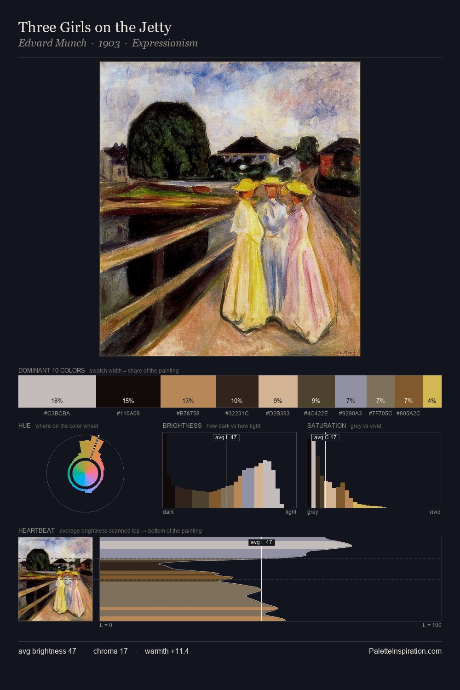The width and height of the screenshot is (460, 690).
Task: Click the title Three Girls on the Jetty
Action: pyautogui.click(x=95, y=28)
